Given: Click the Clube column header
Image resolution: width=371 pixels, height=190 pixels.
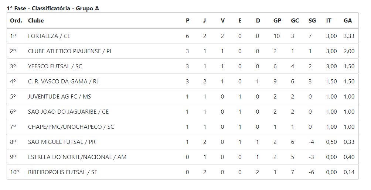Looking at the screenshot, I should [x=36, y=21].
